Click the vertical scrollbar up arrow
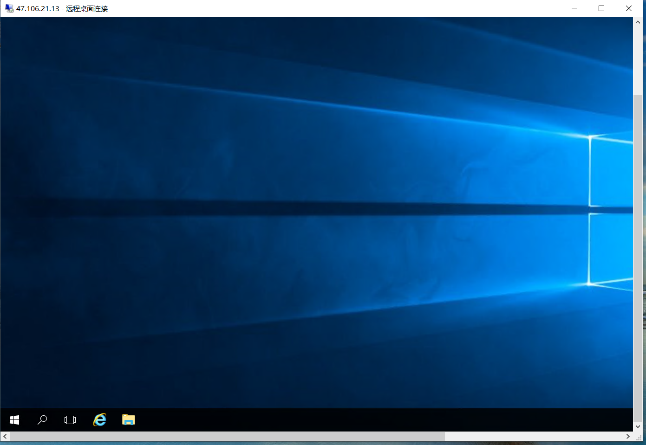 638,22
